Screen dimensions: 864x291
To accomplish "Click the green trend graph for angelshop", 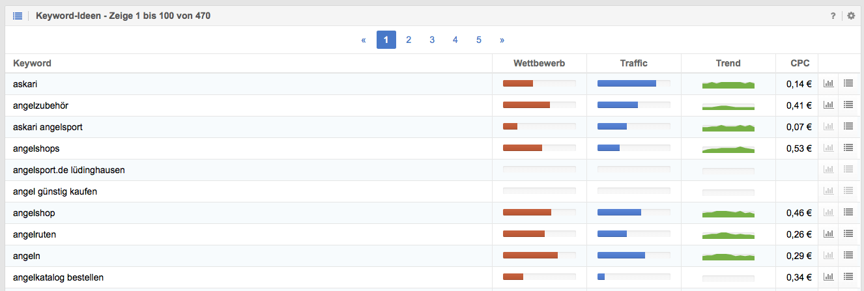I will click(728, 213).
